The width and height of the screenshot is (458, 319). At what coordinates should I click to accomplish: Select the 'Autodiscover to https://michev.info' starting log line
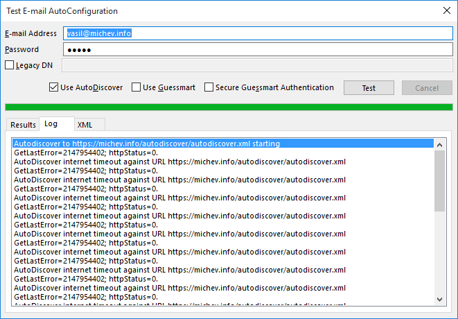click(x=147, y=144)
